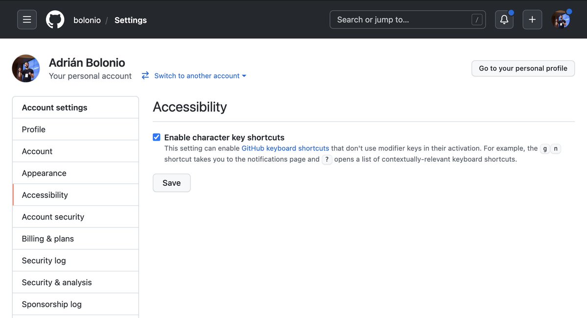Open the hamburger navigation menu

(x=27, y=19)
